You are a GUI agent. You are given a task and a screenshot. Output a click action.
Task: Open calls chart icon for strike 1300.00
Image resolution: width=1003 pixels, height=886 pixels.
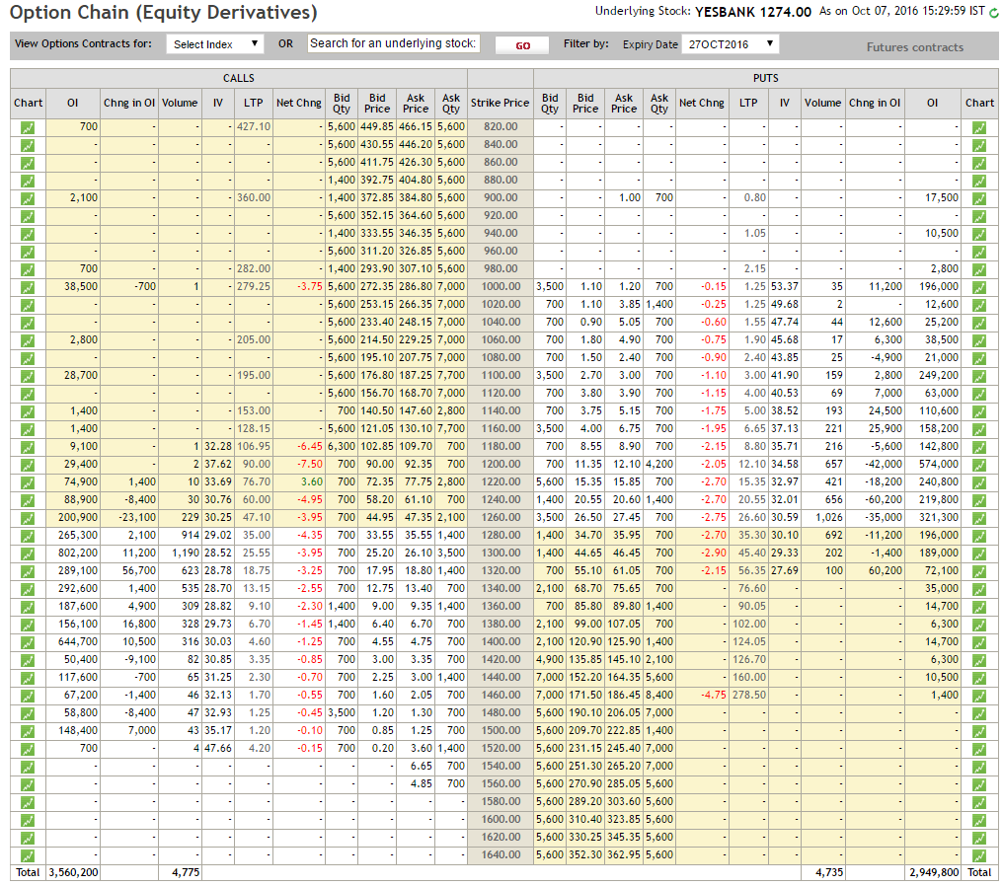pos(28,554)
